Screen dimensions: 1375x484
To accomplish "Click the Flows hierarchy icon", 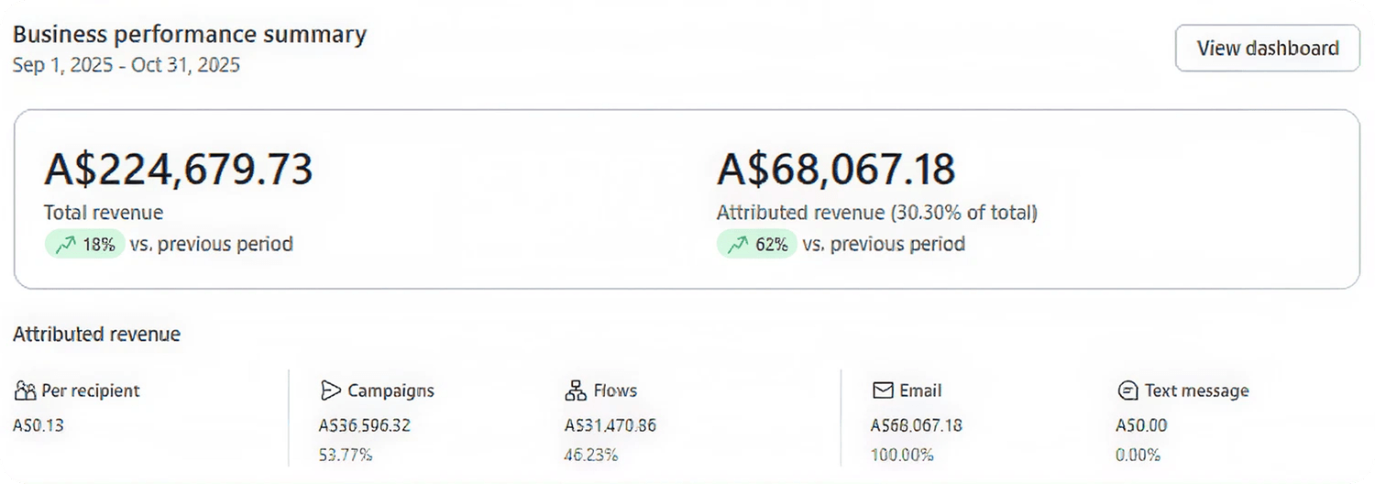I will pyautogui.click(x=576, y=390).
